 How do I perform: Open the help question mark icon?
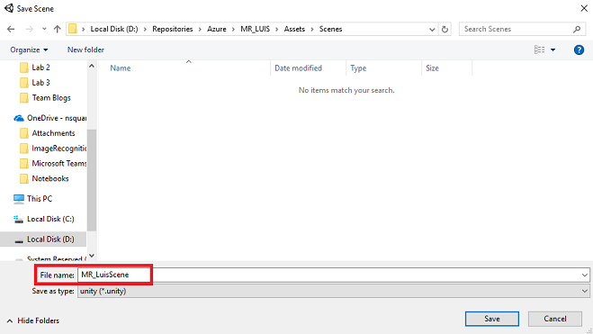[x=579, y=50]
